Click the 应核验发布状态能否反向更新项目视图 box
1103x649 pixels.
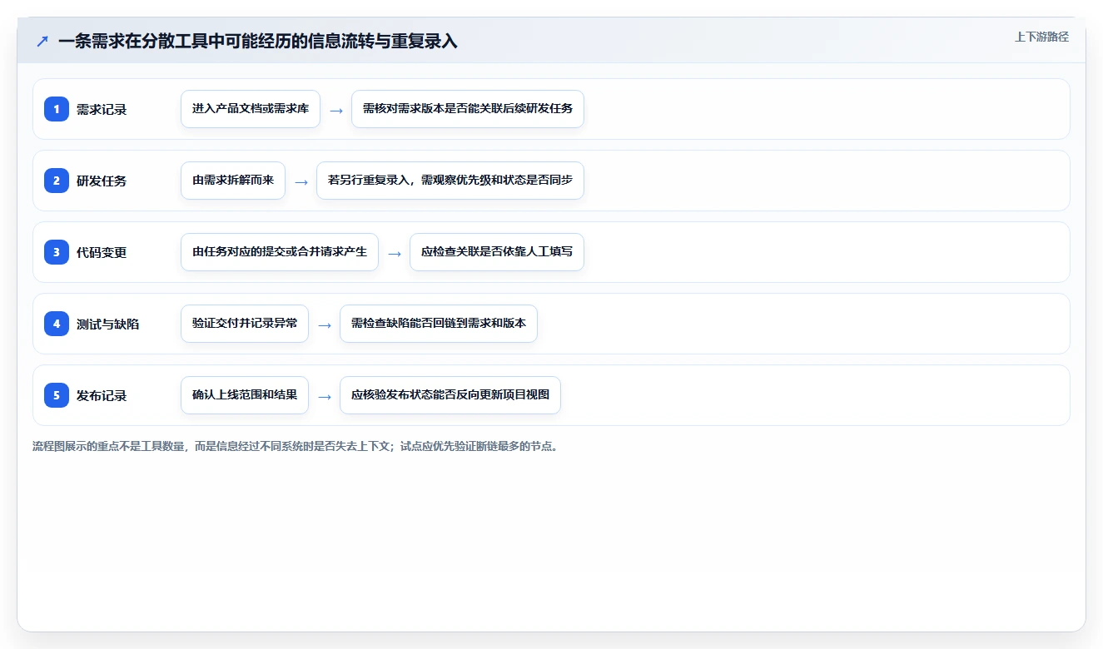point(450,395)
